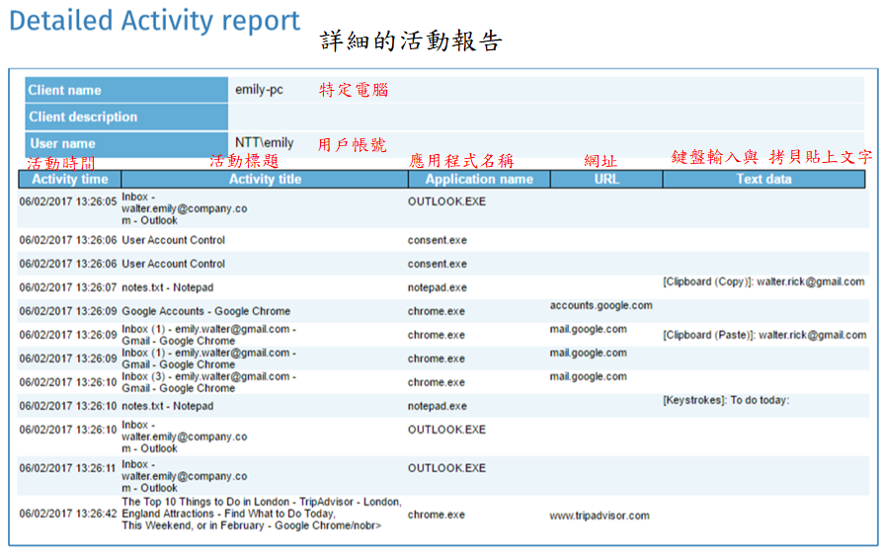Select the Google Accounts - Google Chrome title
Image resolution: width=884 pixels, height=553 pixels.
tap(205, 311)
